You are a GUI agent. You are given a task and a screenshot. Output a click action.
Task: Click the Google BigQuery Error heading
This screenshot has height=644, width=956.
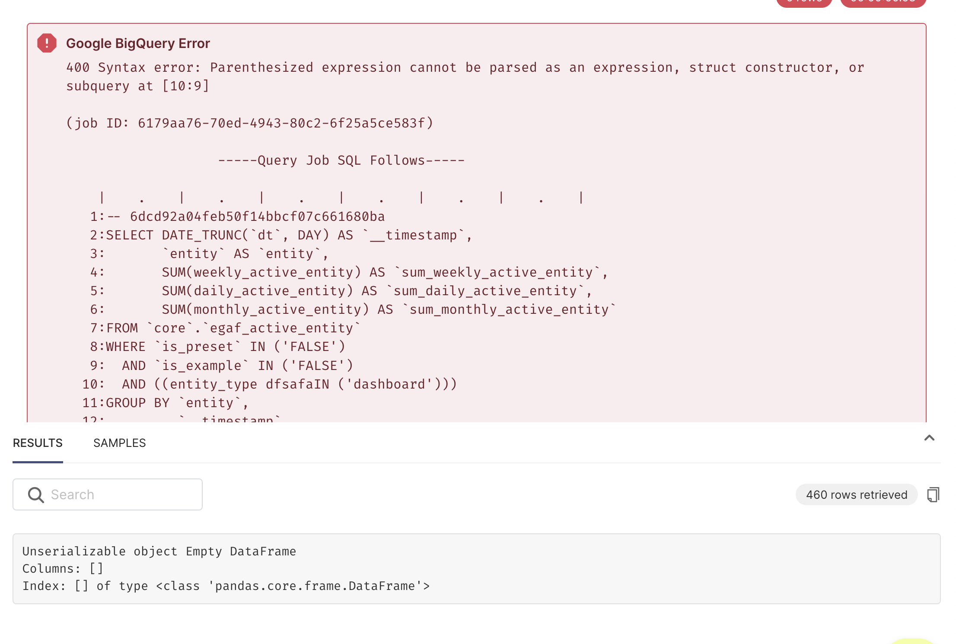(138, 43)
